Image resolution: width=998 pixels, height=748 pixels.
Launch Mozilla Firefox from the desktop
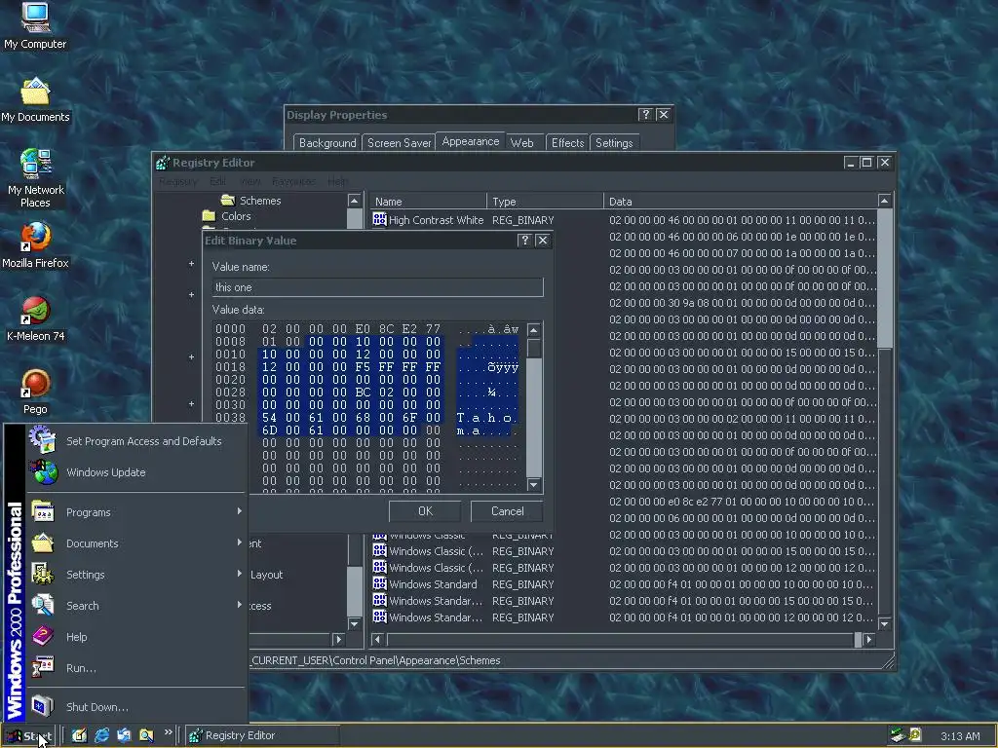coord(35,245)
